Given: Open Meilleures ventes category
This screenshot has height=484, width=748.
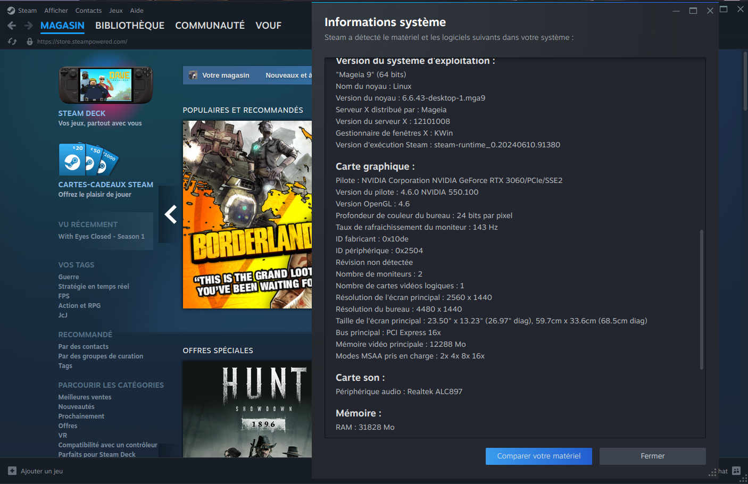Looking at the screenshot, I should click(85, 397).
